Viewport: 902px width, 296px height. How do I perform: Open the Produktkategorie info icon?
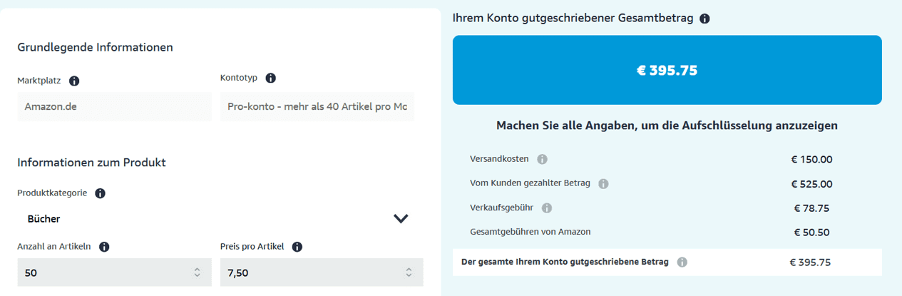tap(100, 193)
